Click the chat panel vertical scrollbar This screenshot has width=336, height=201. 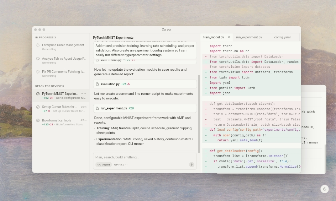(199, 114)
